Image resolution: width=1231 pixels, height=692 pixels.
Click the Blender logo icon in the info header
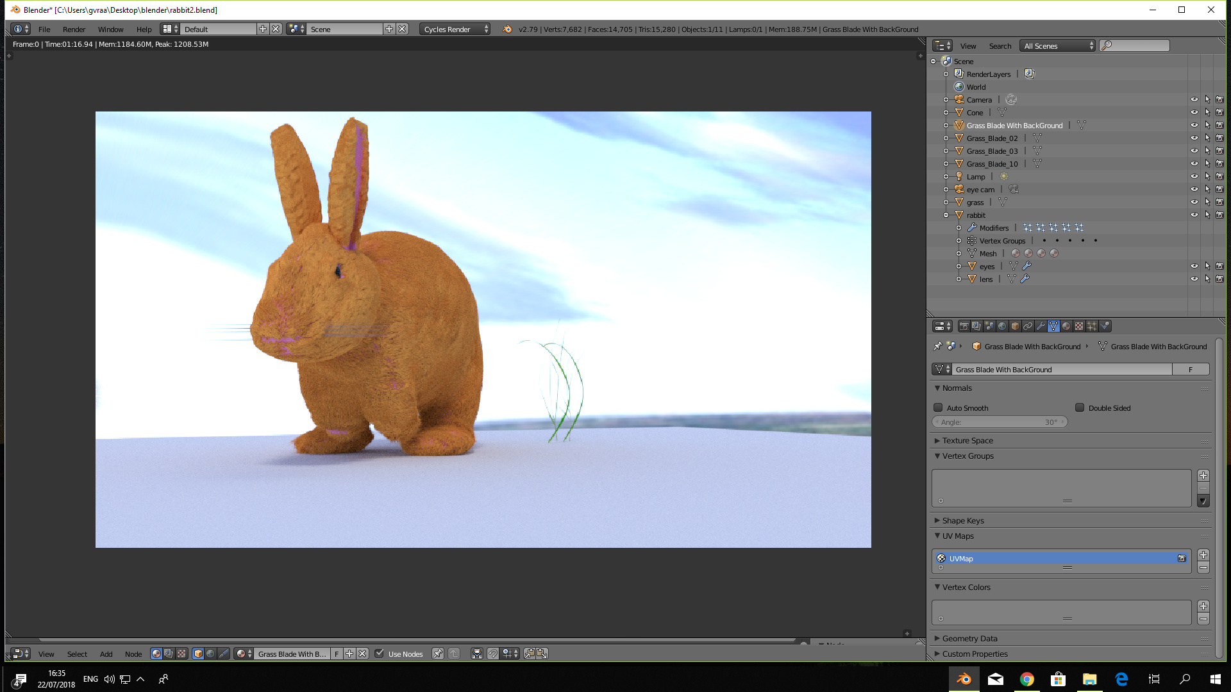507,29
